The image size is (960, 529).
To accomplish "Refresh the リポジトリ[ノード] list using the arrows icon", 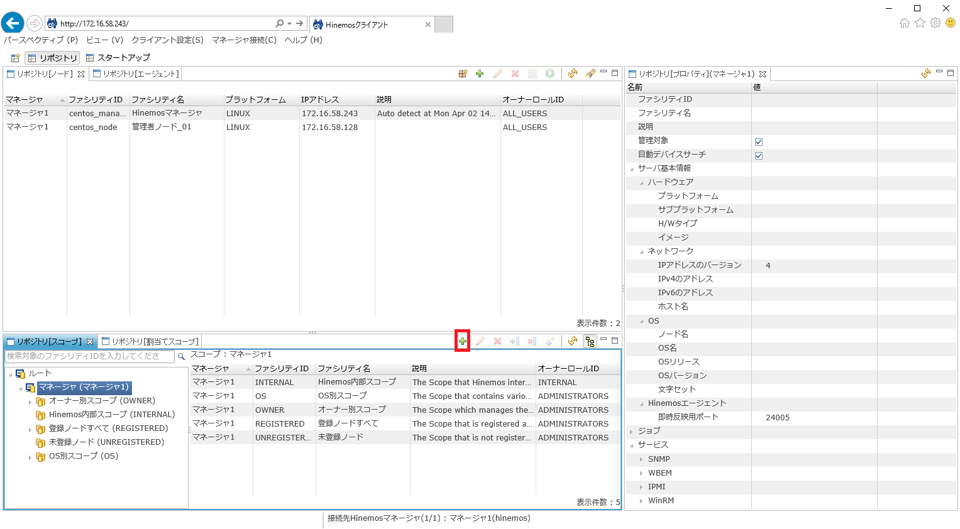I will coord(573,74).
